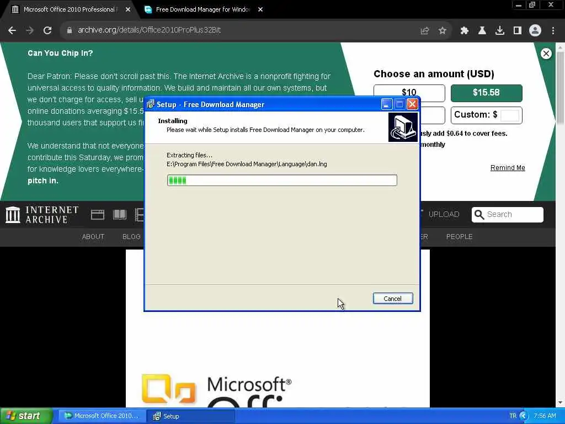Click the UPLOAD link in Archive nav bar
The height and width of the screenshot is (424, 565).
pyautogui.click(x=444, y=215)
